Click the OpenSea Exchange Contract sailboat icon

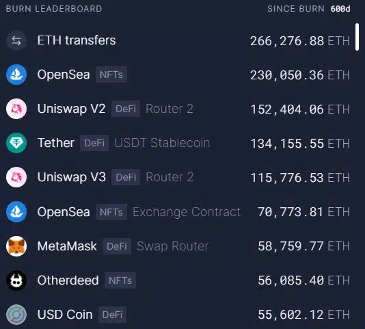(16, 211)
